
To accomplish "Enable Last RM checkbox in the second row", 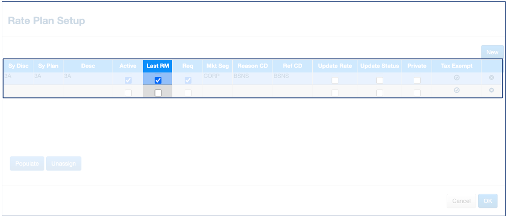I will coord(158,93).
